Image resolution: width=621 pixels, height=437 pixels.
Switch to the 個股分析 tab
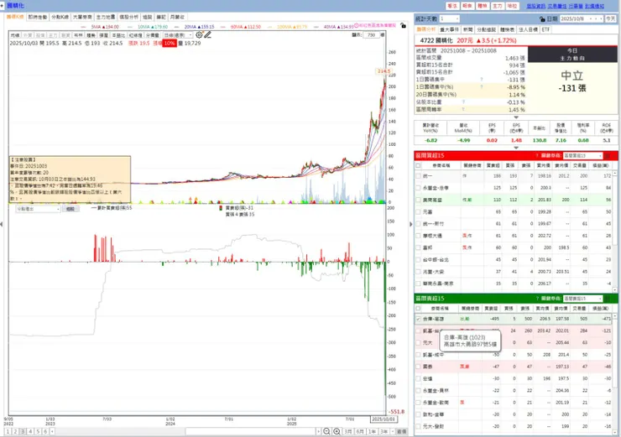[129, 17]
